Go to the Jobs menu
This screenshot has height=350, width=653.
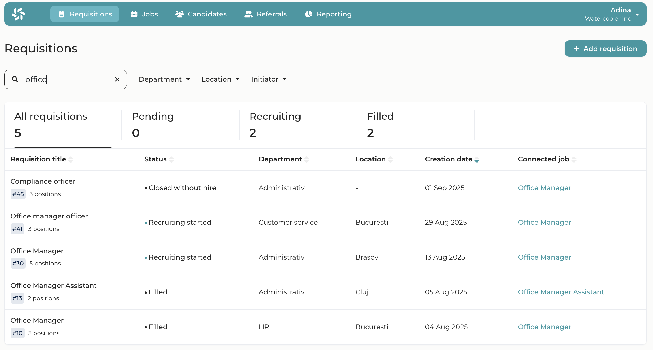(x=144, y=14)
